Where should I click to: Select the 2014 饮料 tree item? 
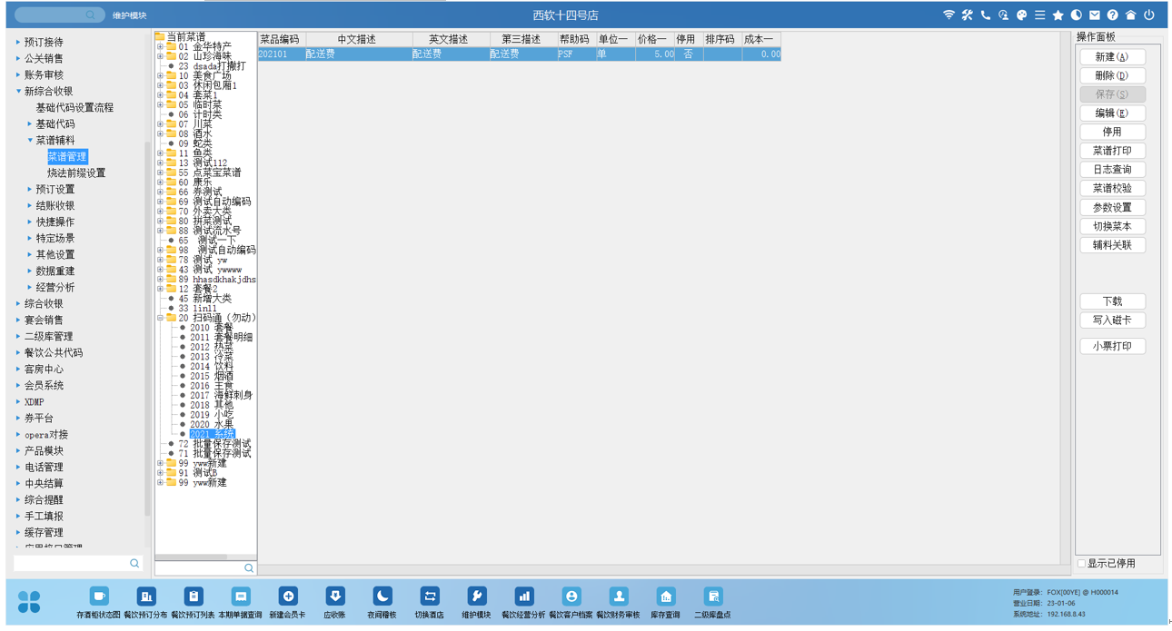(x=212, y=367)
